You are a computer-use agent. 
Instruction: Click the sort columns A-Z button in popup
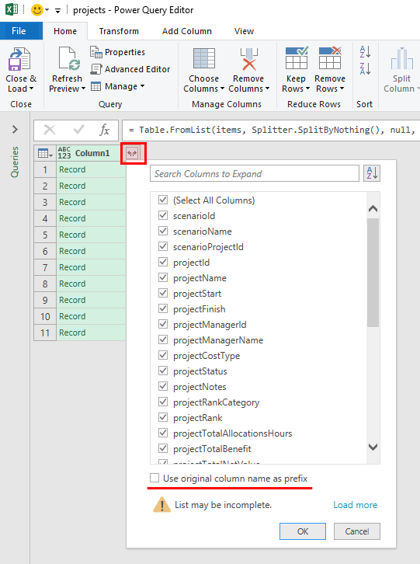coord(372,173)
